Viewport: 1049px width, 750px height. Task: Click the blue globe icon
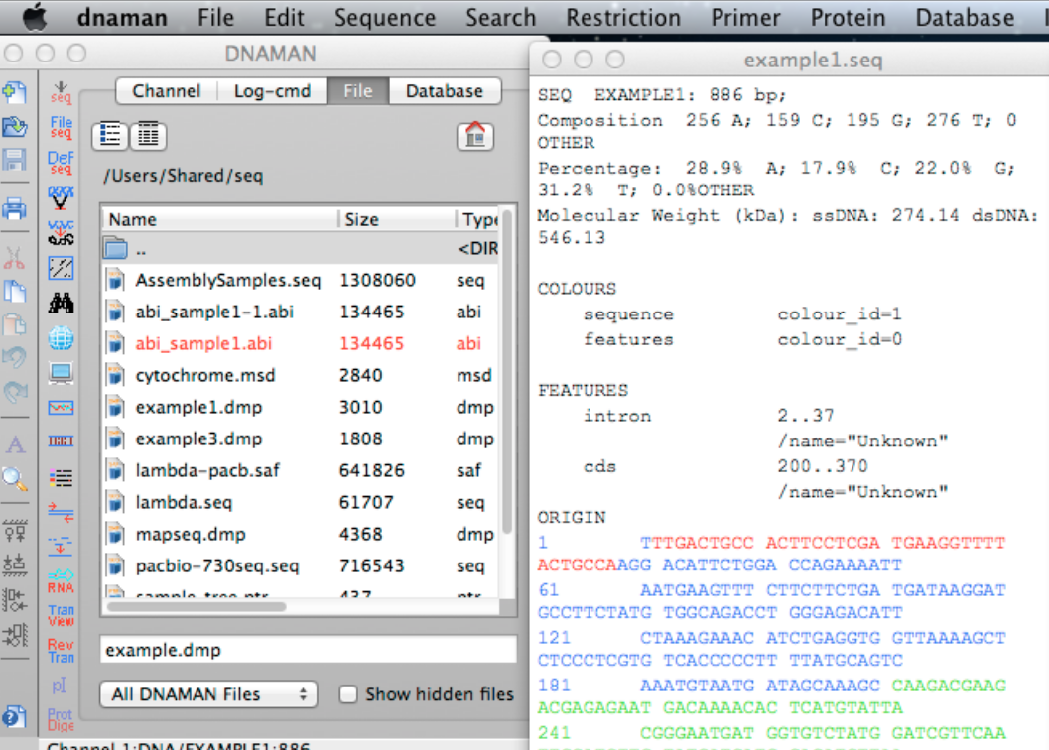(61, 338)
